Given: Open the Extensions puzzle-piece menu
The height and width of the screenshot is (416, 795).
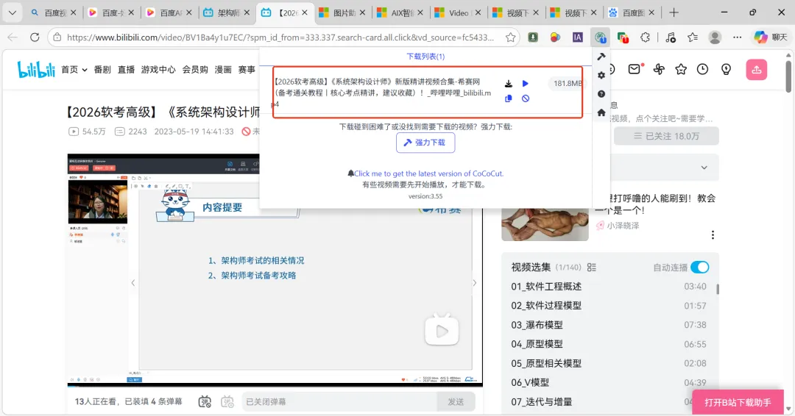Looking at the screenshot, I should [x=645, y=37].
